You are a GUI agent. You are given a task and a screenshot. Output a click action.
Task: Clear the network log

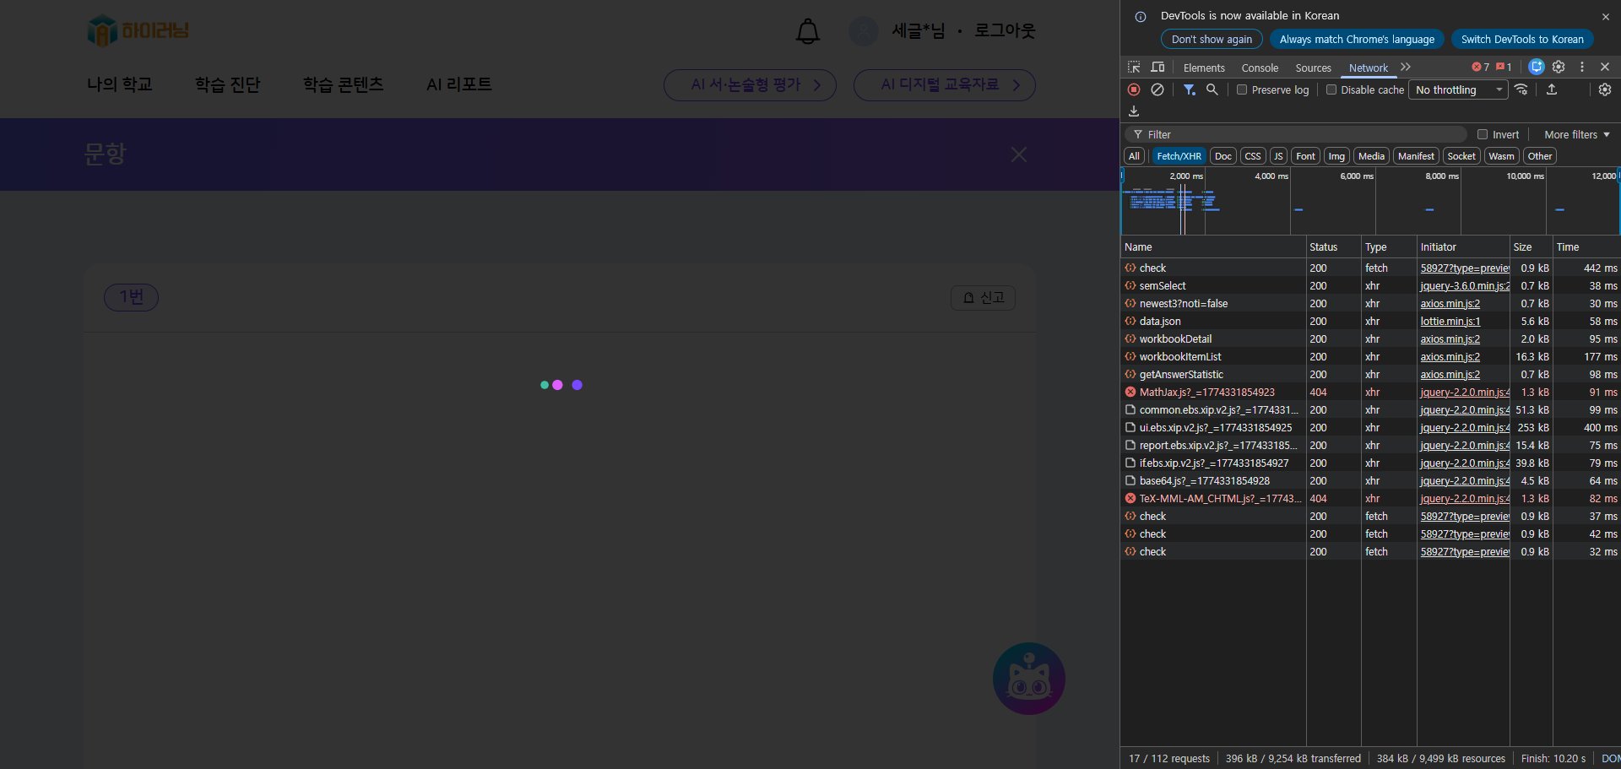1157,89
